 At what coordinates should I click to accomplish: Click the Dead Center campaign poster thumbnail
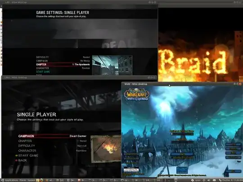click(x=106, y=149)
